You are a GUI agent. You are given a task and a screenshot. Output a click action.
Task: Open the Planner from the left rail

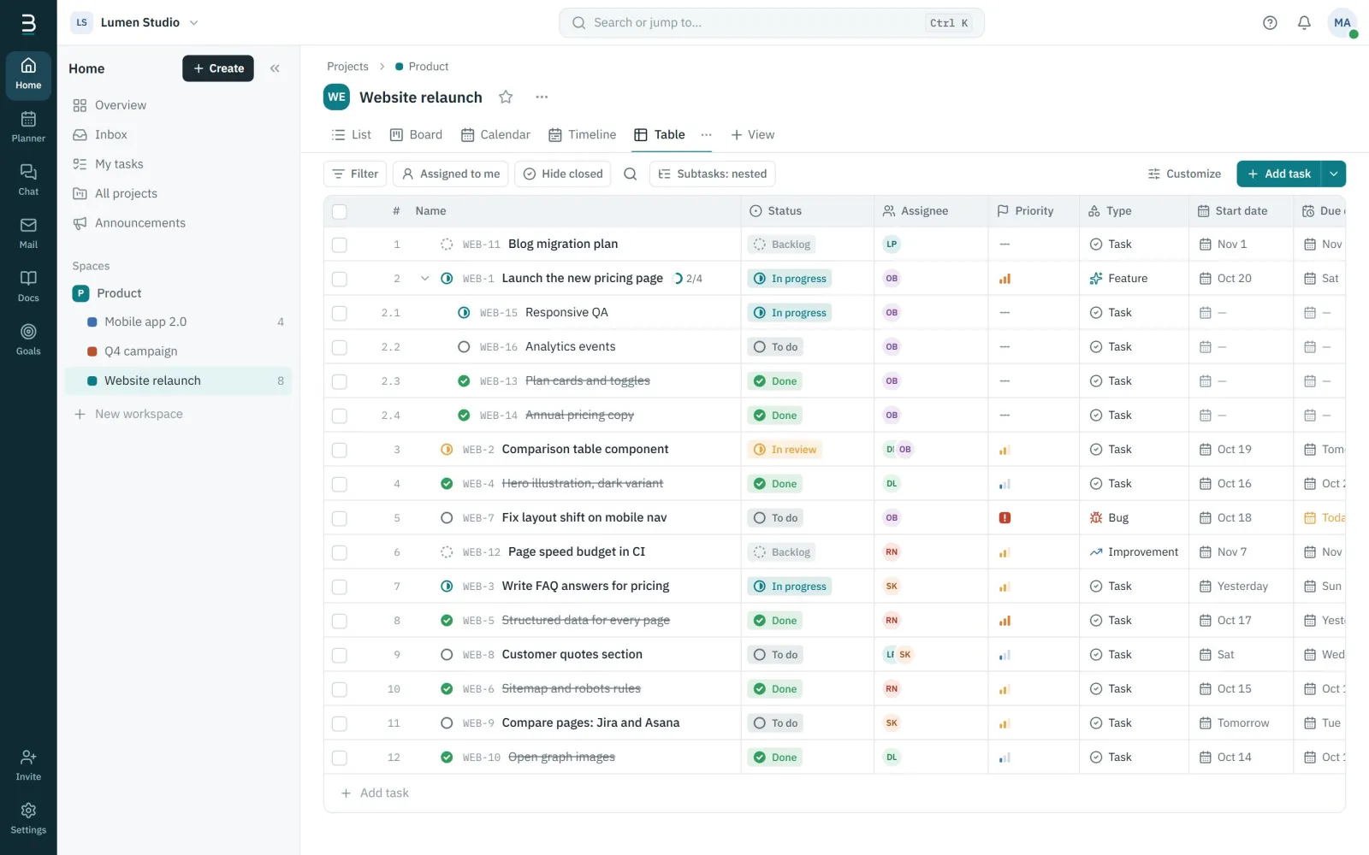[x=28, y=127]
